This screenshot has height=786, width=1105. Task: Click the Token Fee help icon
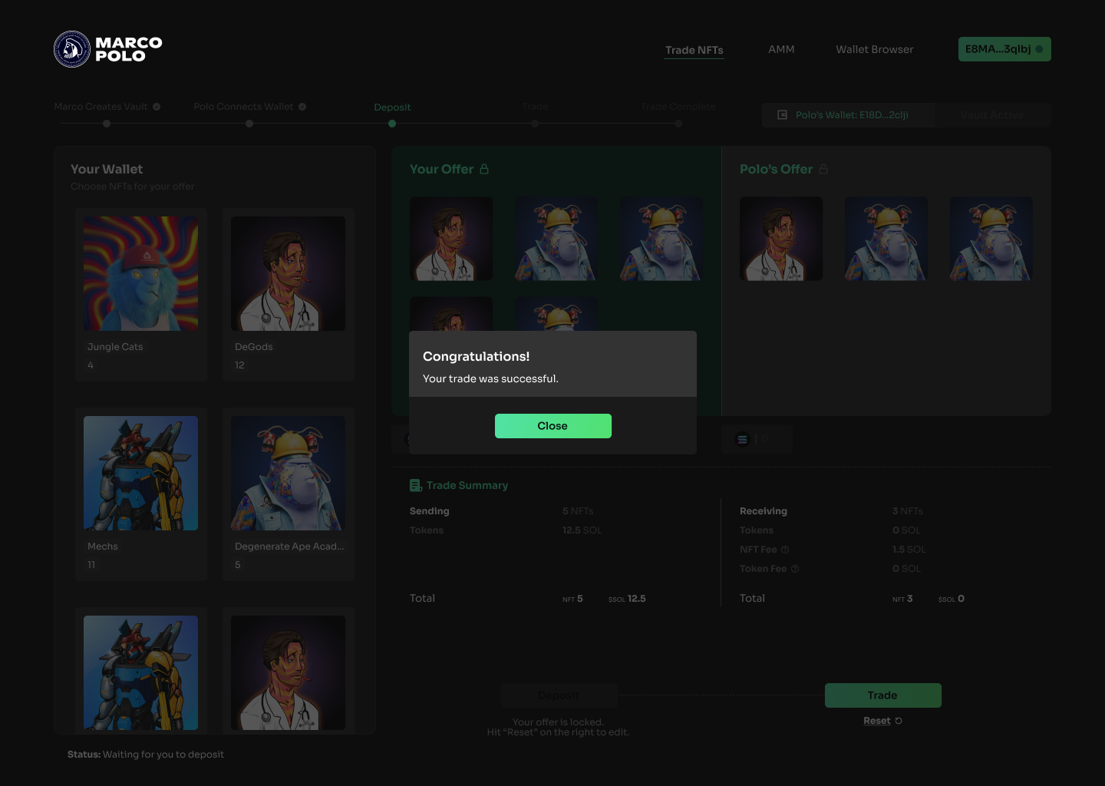point(795,569)
